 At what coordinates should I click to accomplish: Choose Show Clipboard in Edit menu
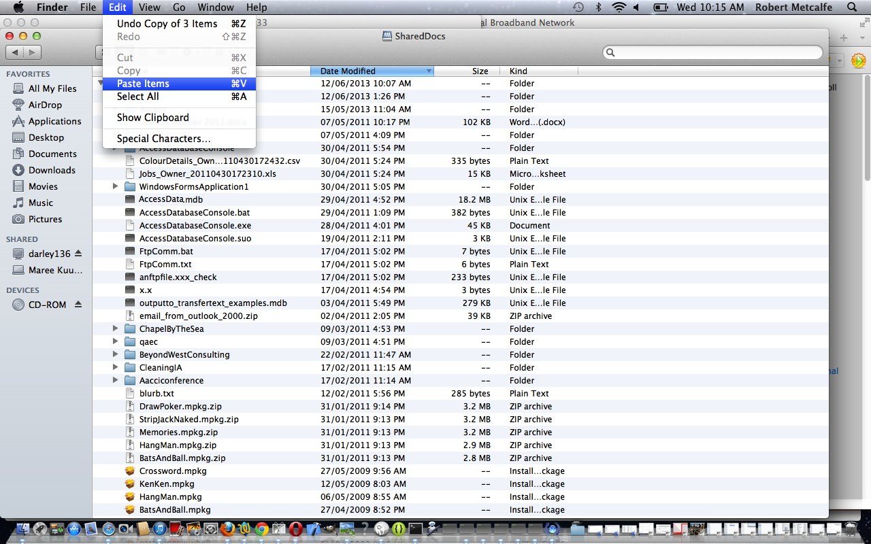pyautogui.click(x=152, y=118)
